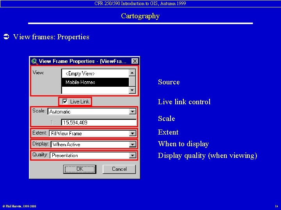
Task: Open the Quality dropdown showing Presentation
Action: (x=132, y=155)
